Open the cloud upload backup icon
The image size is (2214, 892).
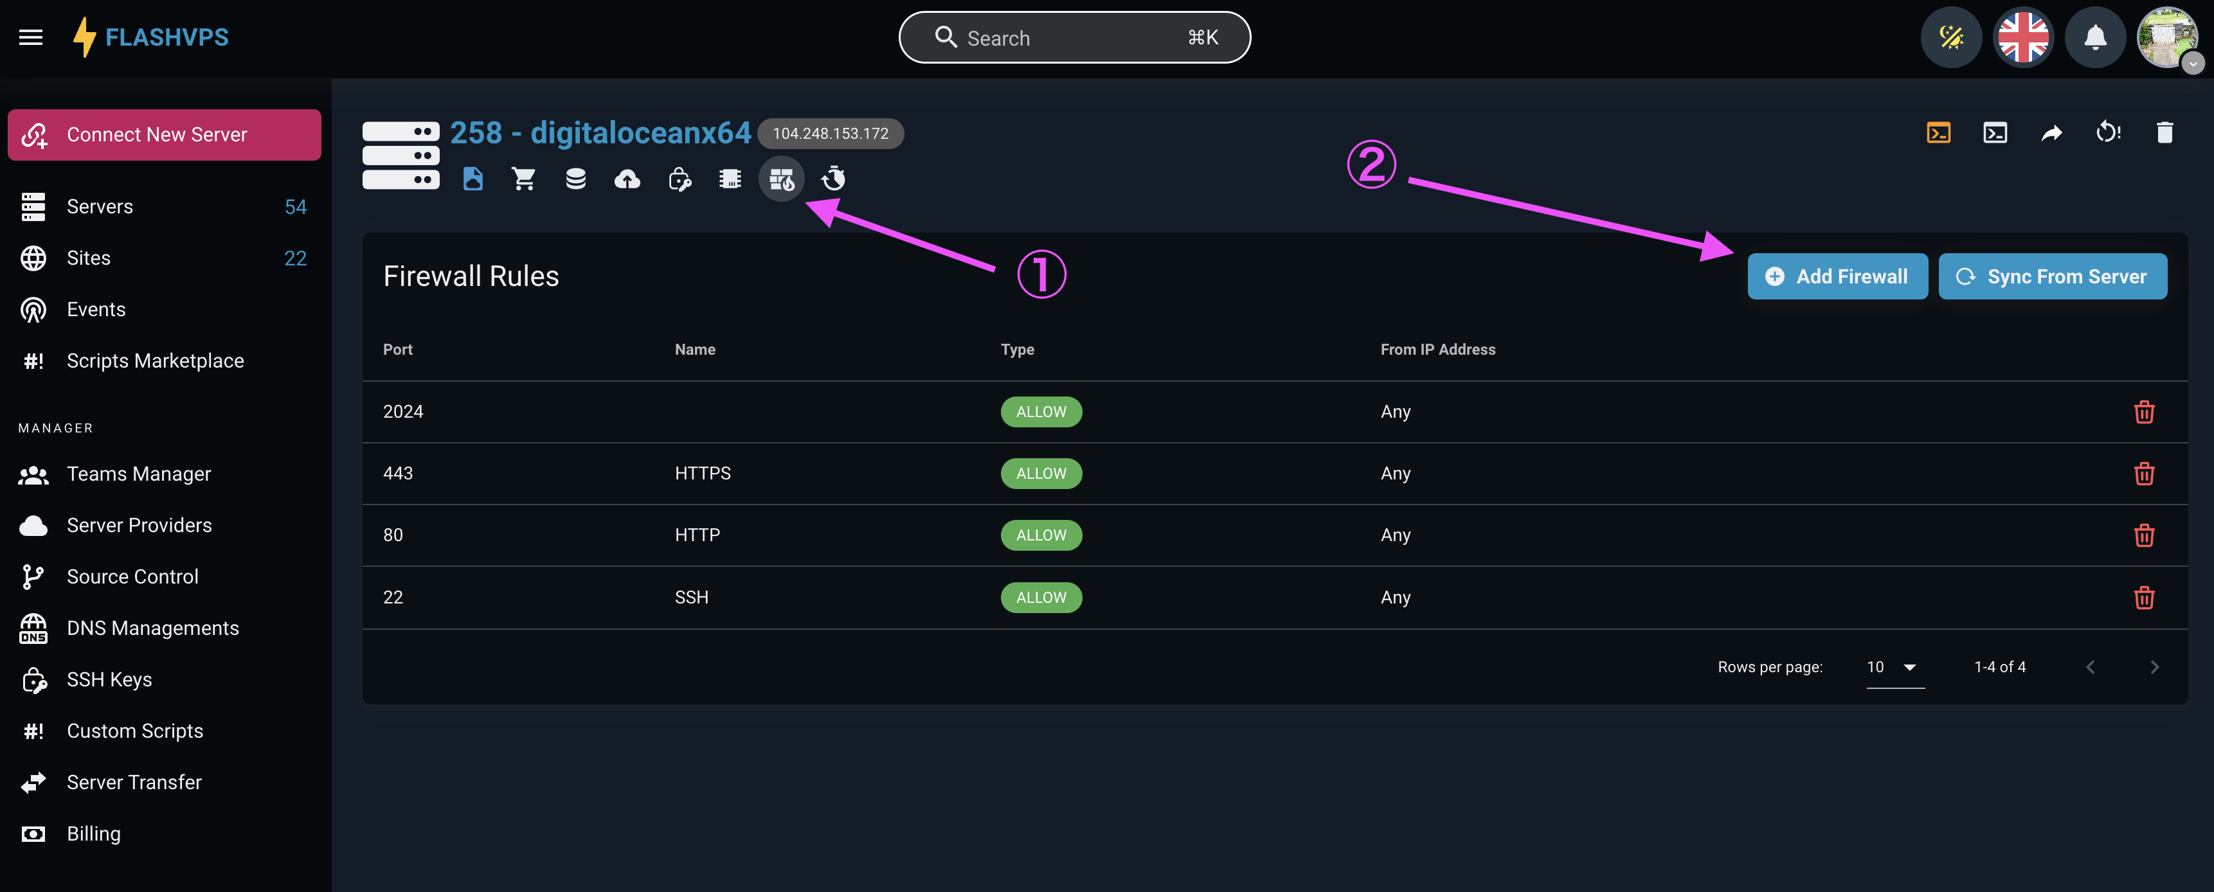tap(627, 179)
